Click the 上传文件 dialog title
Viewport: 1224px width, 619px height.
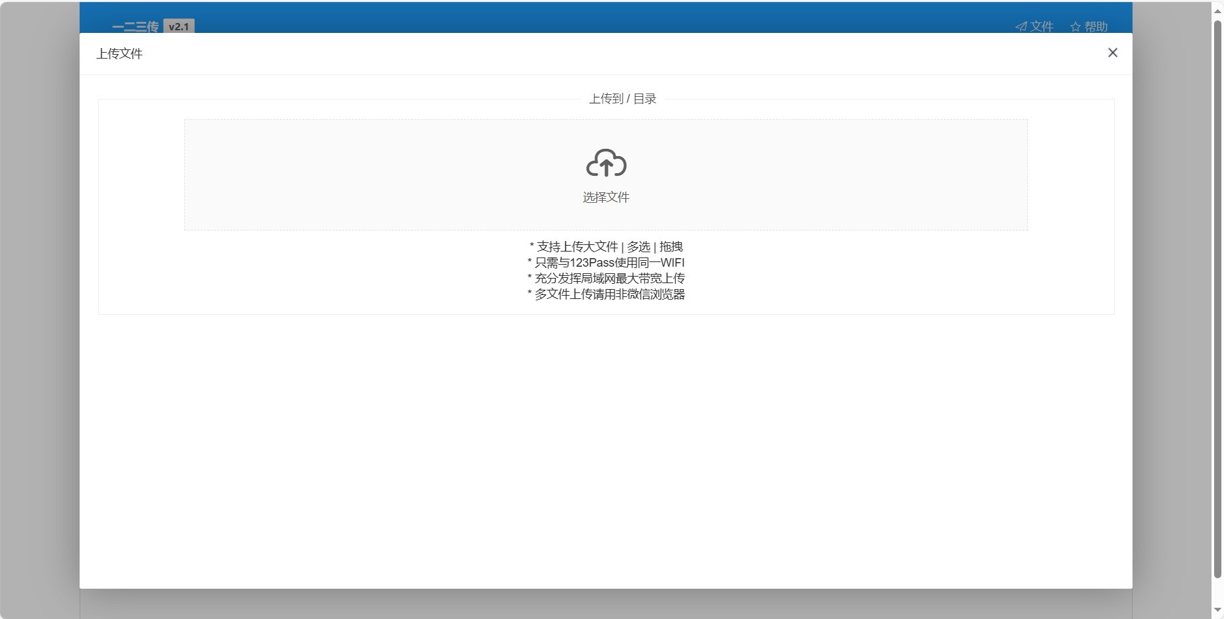coord(119,53)
